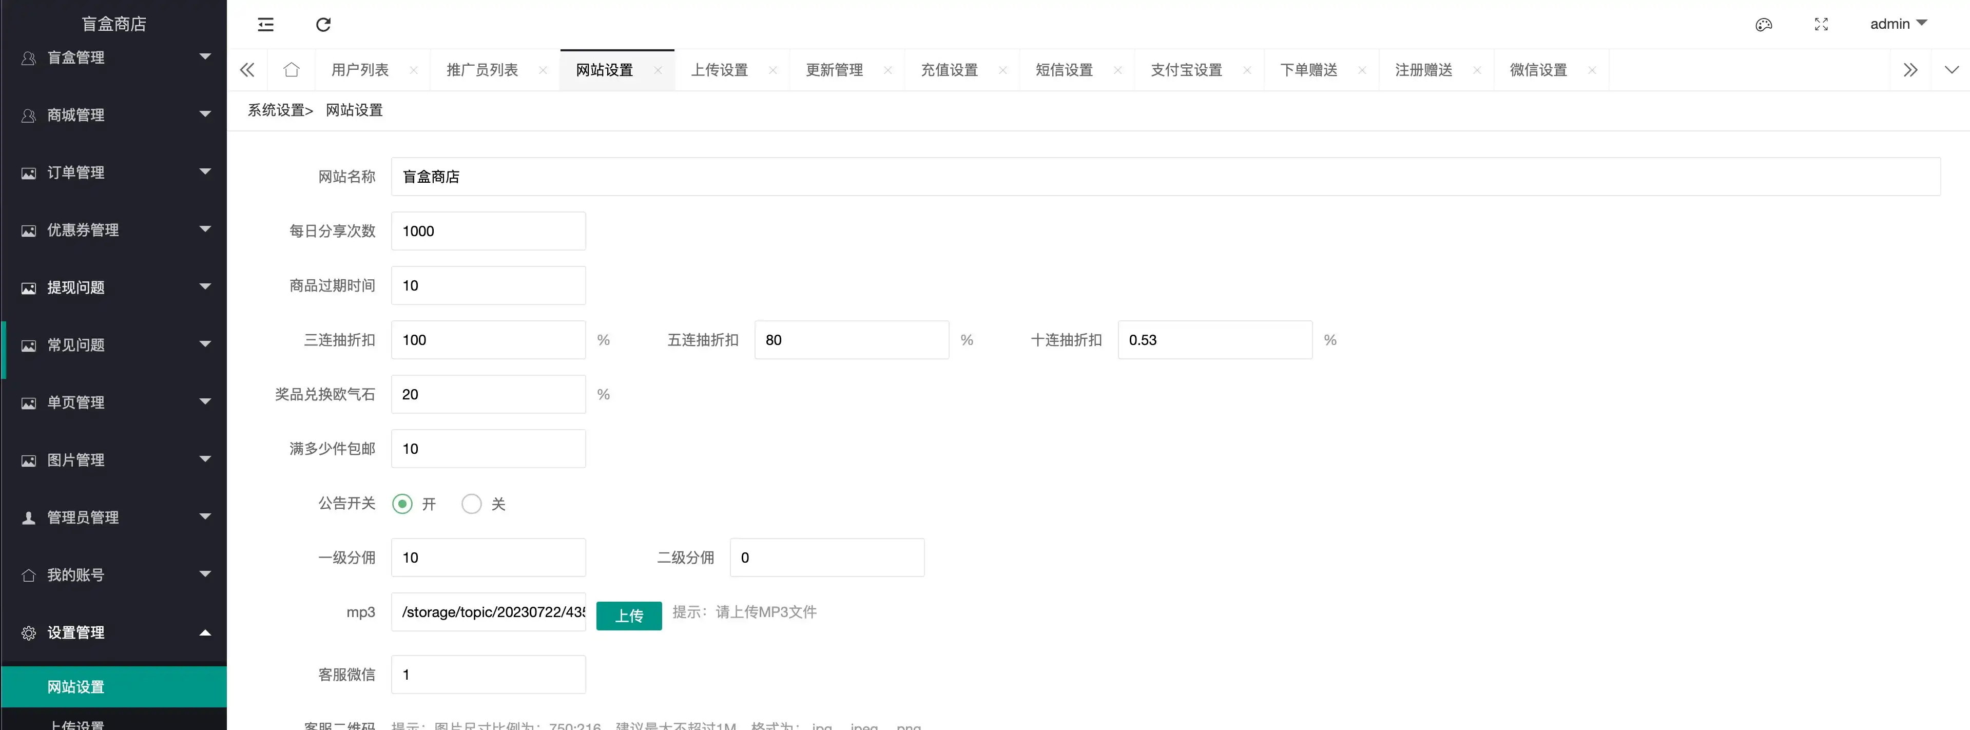
Task: Click the 二级分佣 input field
Action: 827,557
